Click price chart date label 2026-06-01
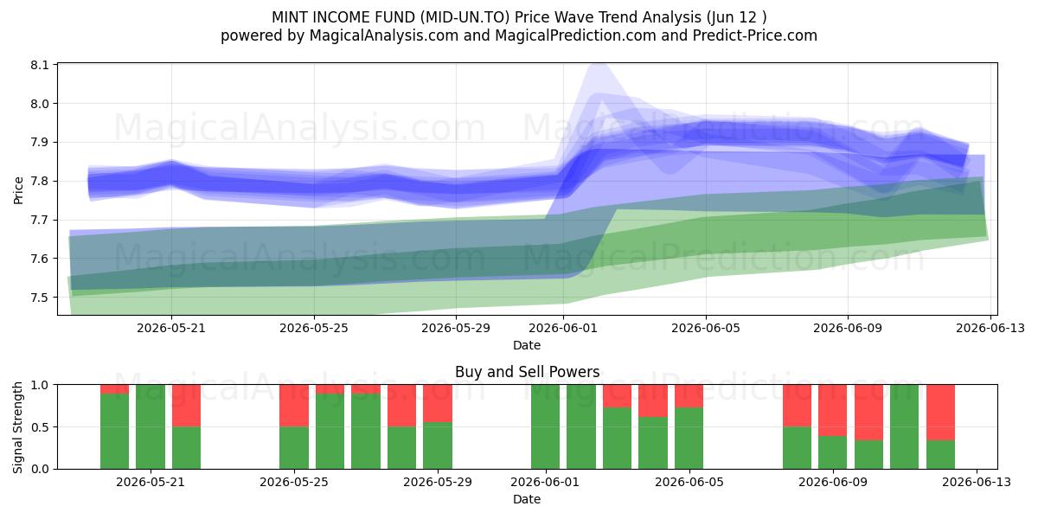Screen dimensions: 1038x519 click(563, 328)
